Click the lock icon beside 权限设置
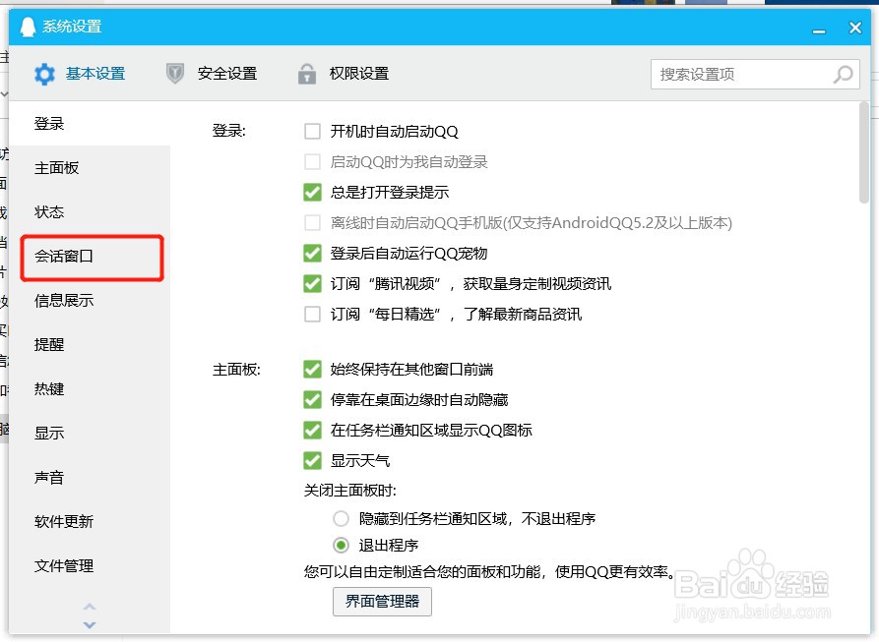879x642 pixels. tap(307, 74)
